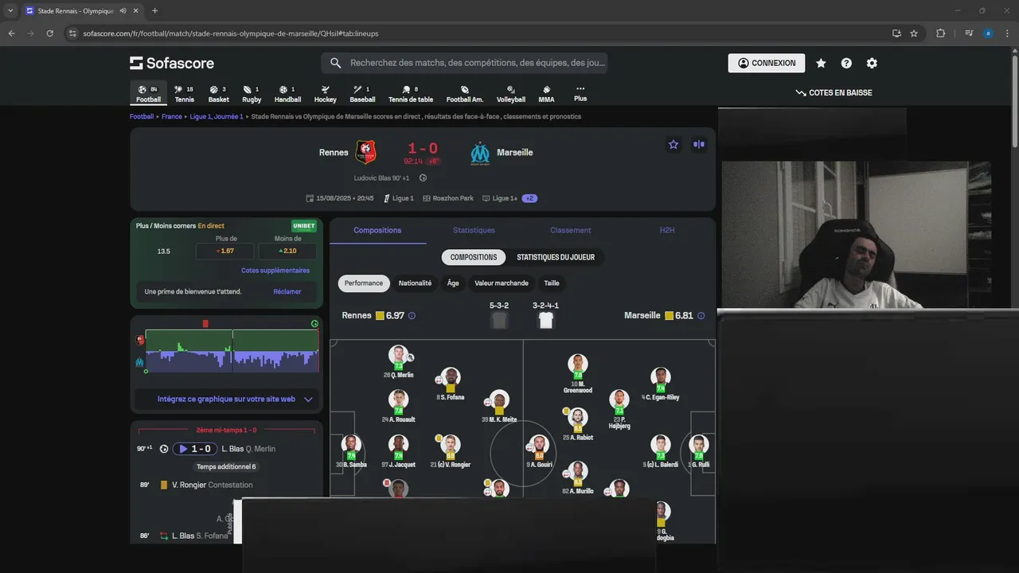The image size is (1019, 573).
Task: Open the Football sport category
Action: coord(148,94)
